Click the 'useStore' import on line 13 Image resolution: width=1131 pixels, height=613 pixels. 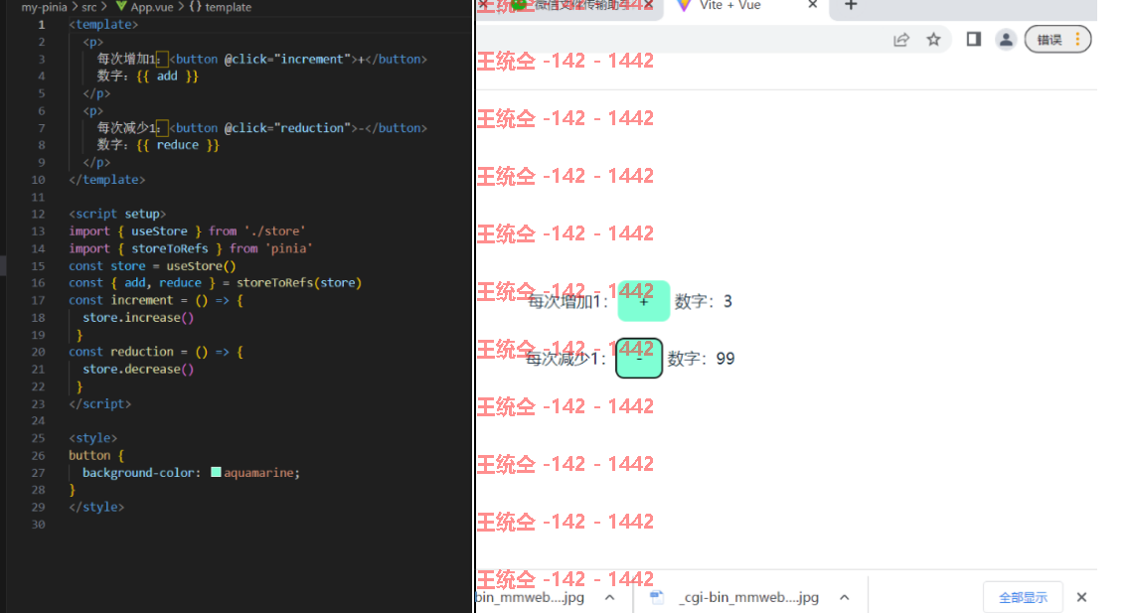[x=159, y=231]
